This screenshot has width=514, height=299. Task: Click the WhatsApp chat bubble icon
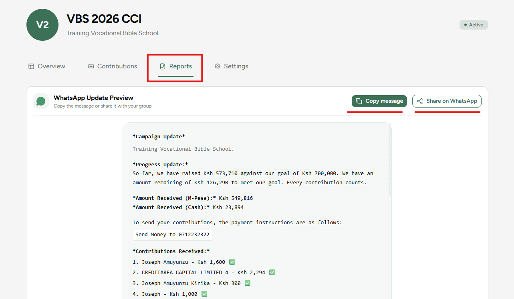click(x=41, y=101)
